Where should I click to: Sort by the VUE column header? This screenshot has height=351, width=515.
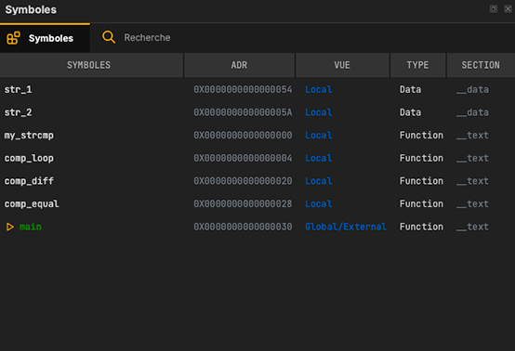point(342,65)
